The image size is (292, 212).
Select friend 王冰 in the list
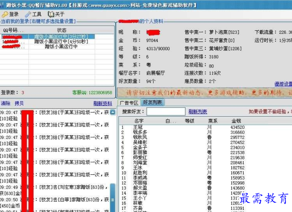pyautogui.click(x=138, y=168)
